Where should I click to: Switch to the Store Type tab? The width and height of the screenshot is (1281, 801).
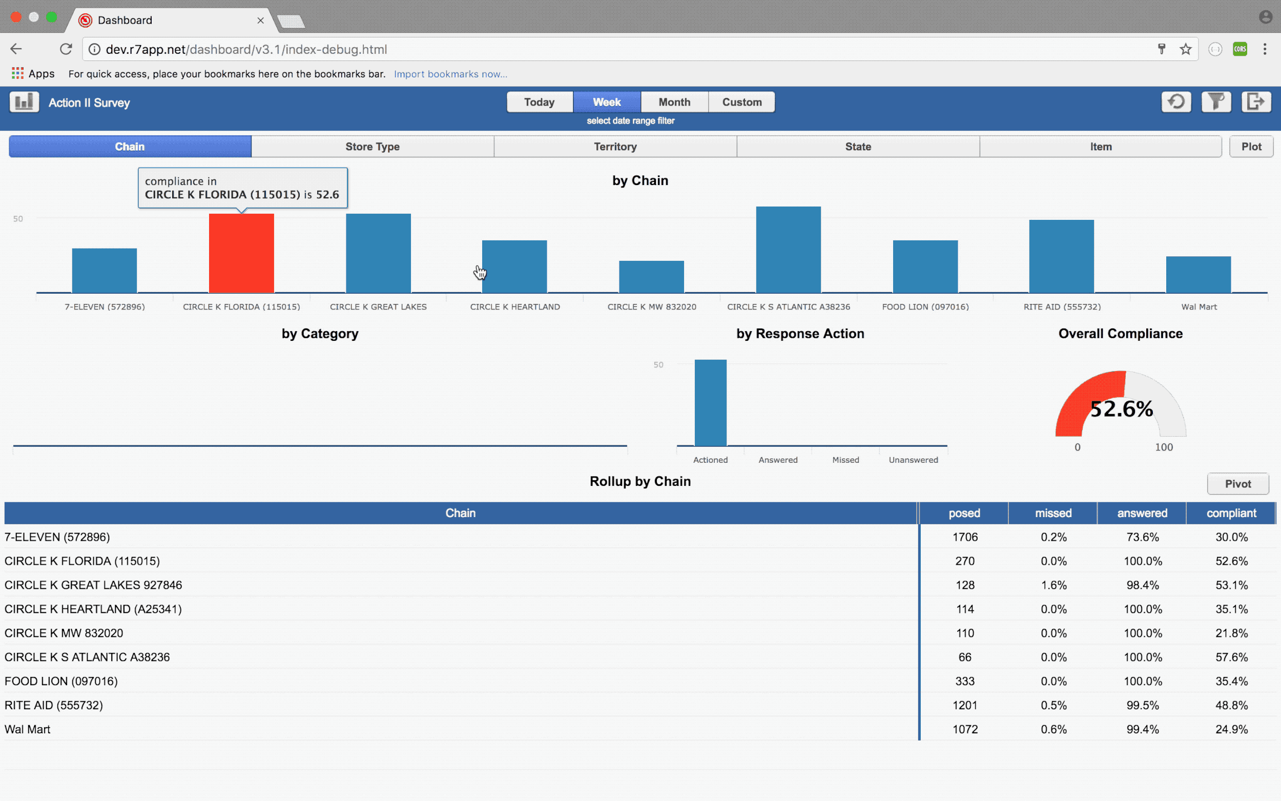tap(373, 146)
